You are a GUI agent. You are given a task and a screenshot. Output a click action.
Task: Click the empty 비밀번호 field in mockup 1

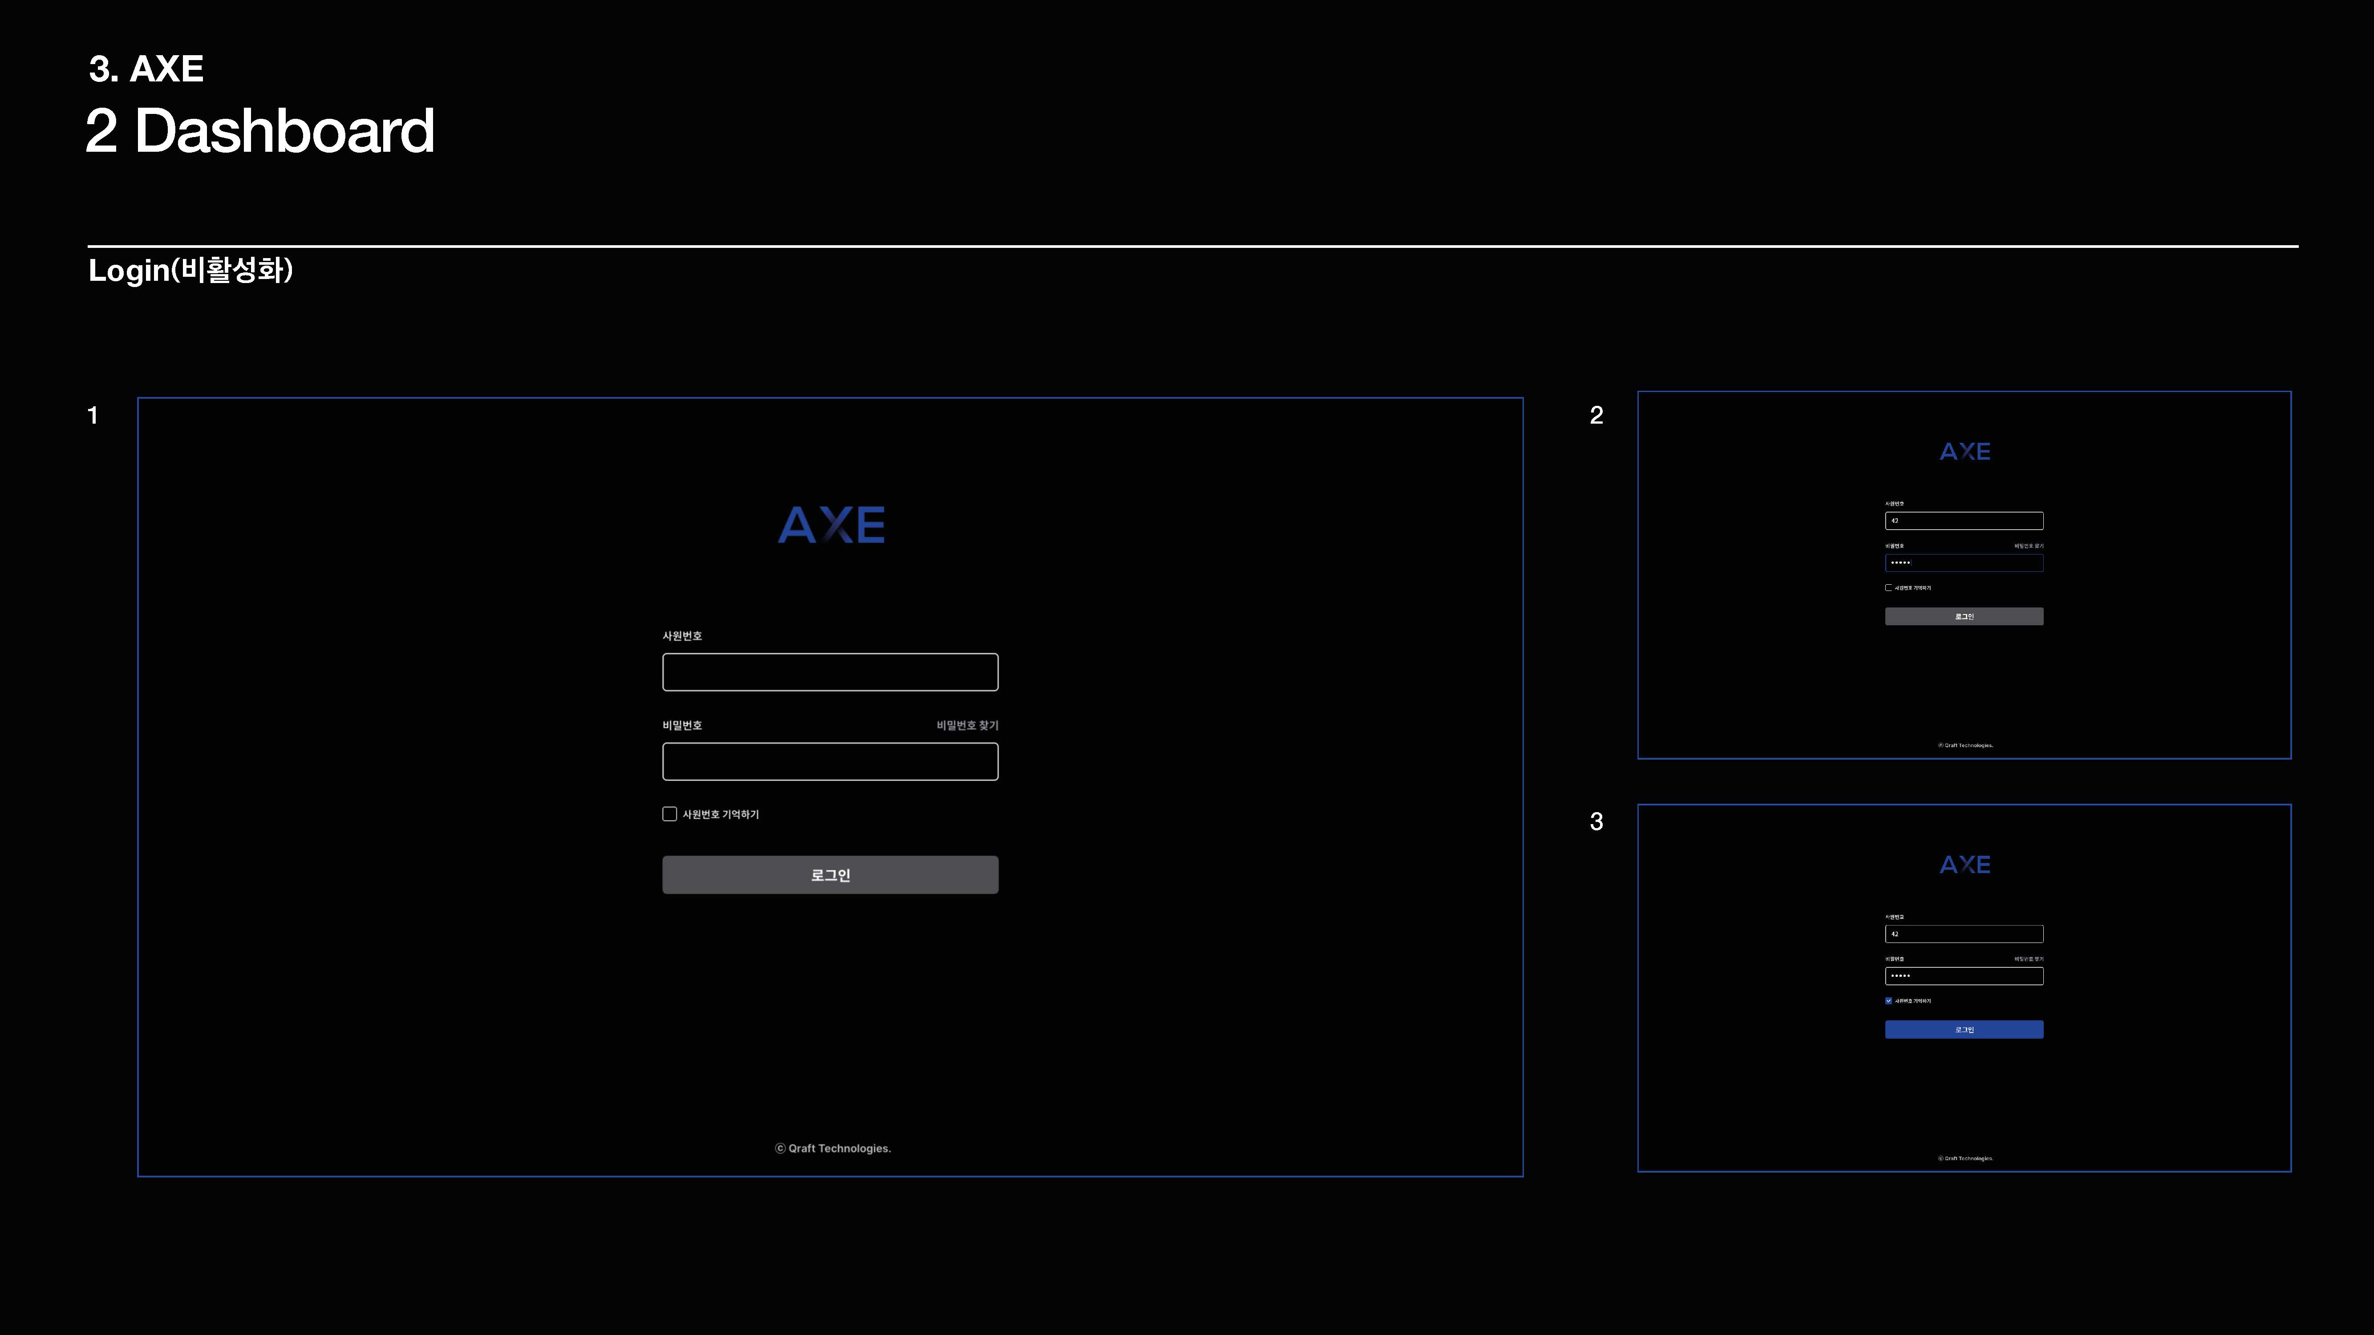tap(830, 761)
